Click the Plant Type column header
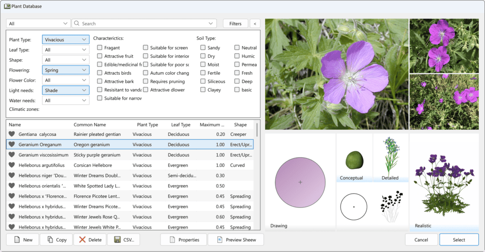This screenshot has height=252, width=485. click(147, 125)
